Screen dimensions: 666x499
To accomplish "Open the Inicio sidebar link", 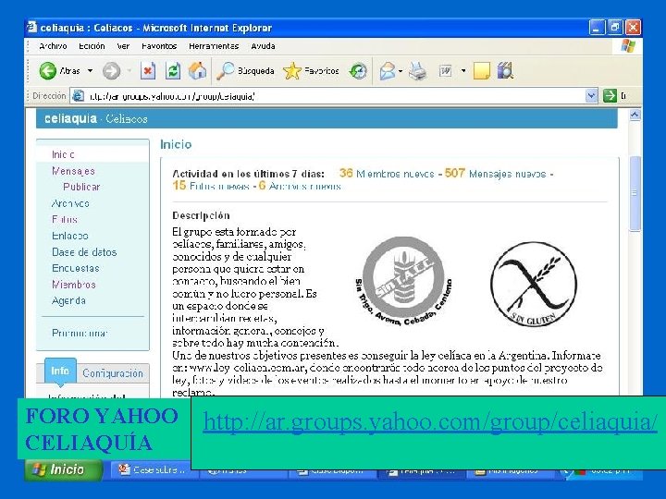I will [x=63, y=154].
